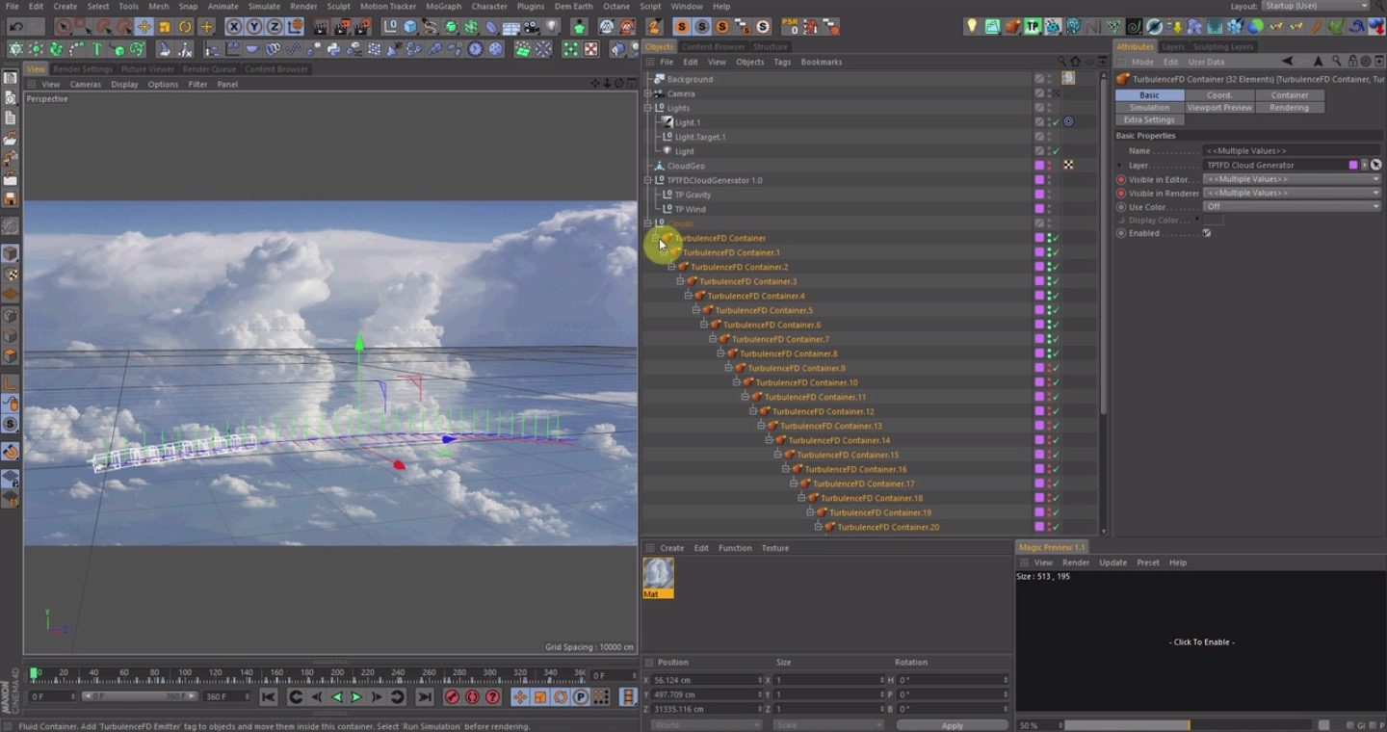1387x732 pixels.
Task: Click the Rendering attribute tab button
Action: click(x=1290, y=108)
